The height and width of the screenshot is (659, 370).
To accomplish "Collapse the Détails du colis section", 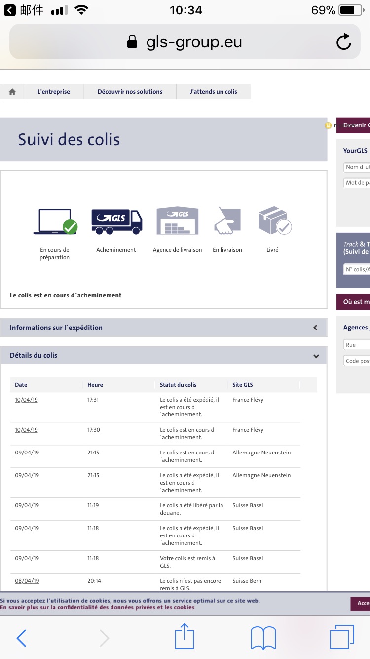I will click(163, 355).
